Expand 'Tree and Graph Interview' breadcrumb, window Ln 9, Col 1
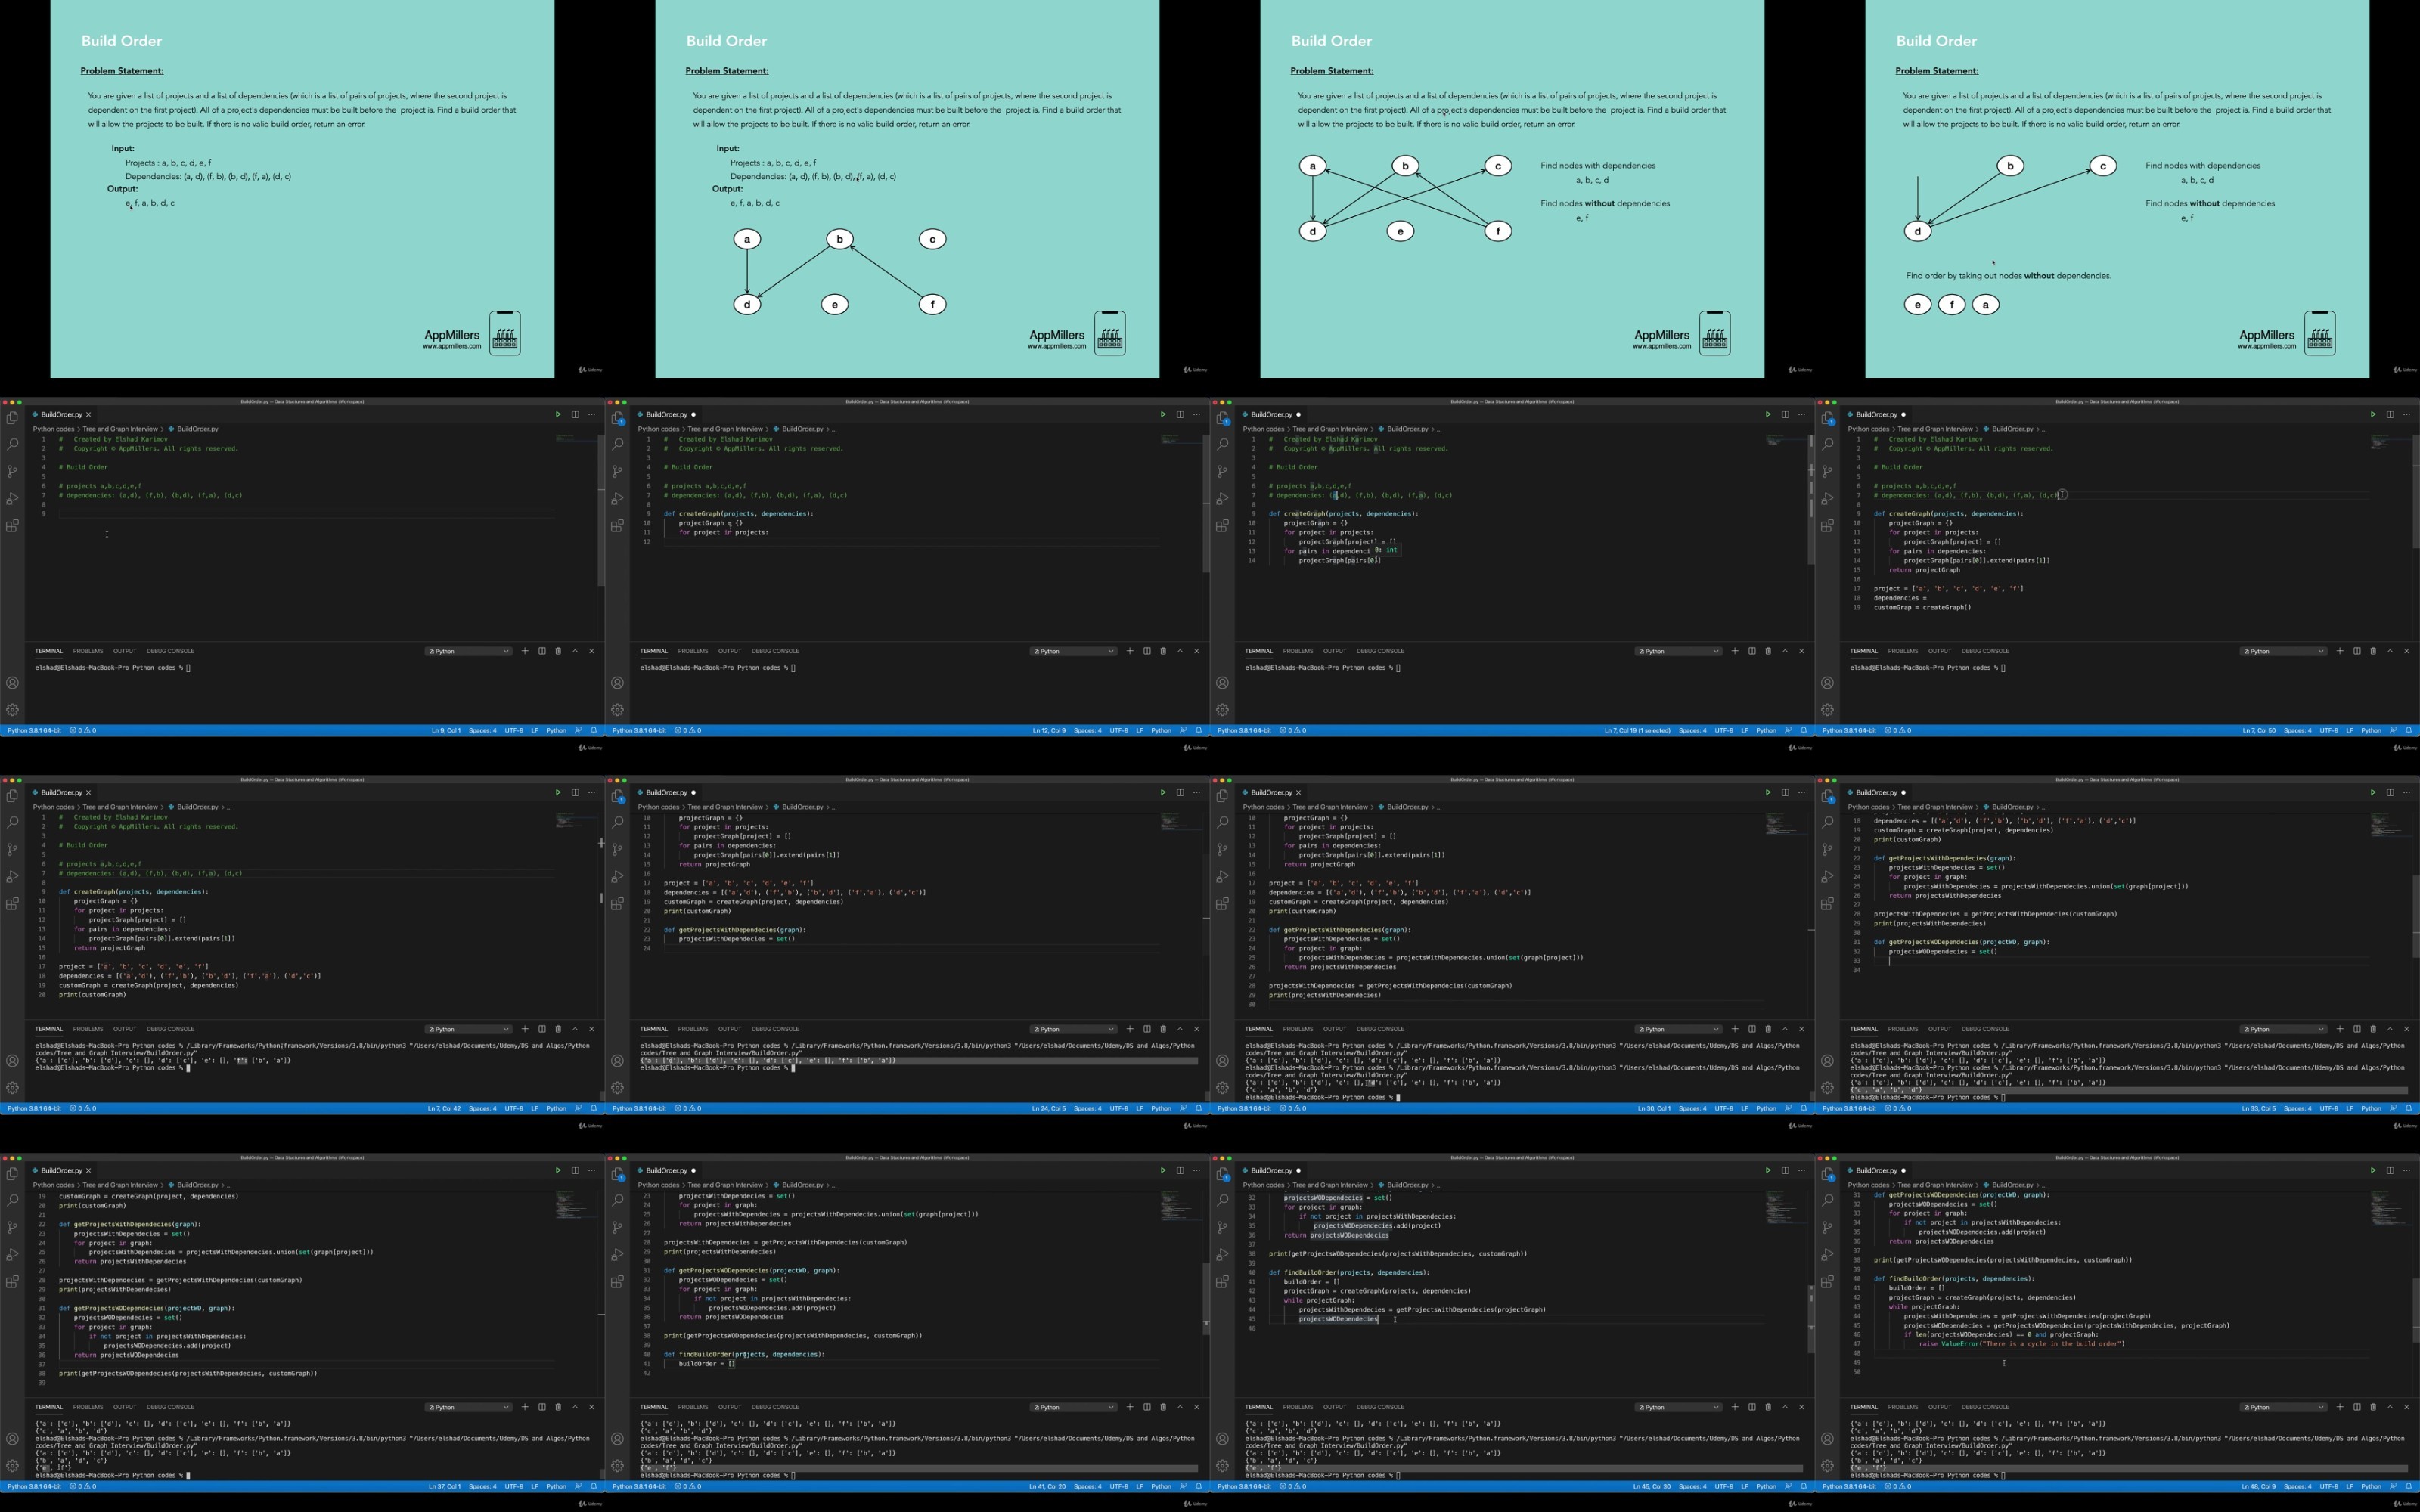Image resolution: width=2420 pixels, height=1512 pixels. tap(120, 429)
